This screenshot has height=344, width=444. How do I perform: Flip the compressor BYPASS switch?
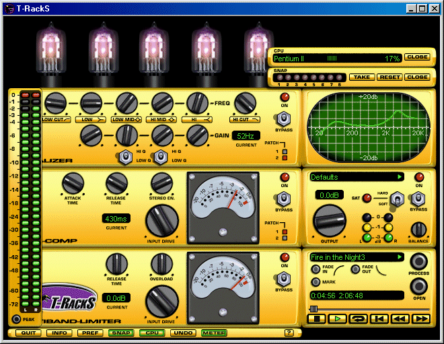(284, 199)
